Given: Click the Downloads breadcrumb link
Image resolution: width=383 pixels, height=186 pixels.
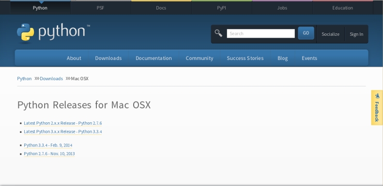Looking at the screenshot, I should [x=51, y=78].
